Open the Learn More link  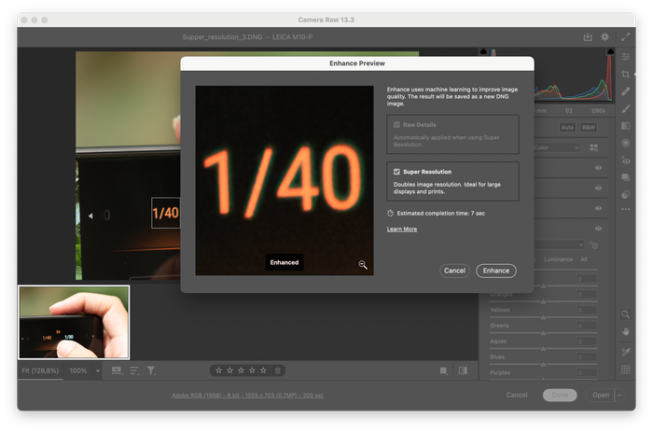pyautogui.click(x=402, y=230)
